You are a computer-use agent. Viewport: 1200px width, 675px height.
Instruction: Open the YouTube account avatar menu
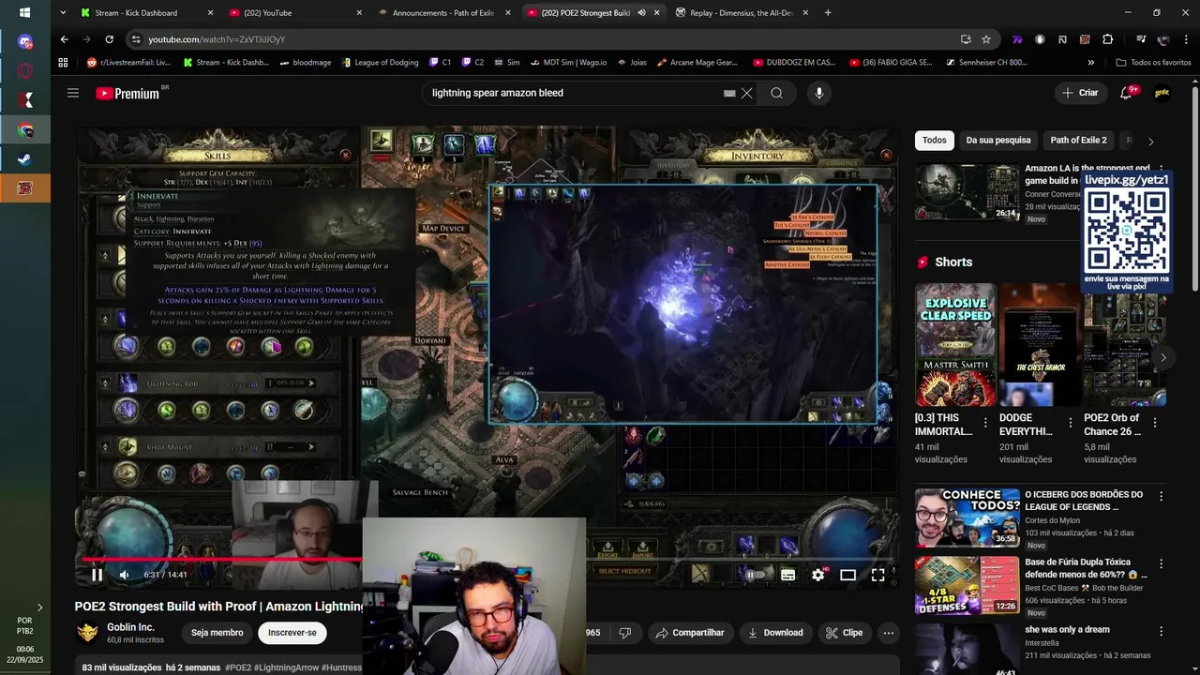(x=1162, y=93)
